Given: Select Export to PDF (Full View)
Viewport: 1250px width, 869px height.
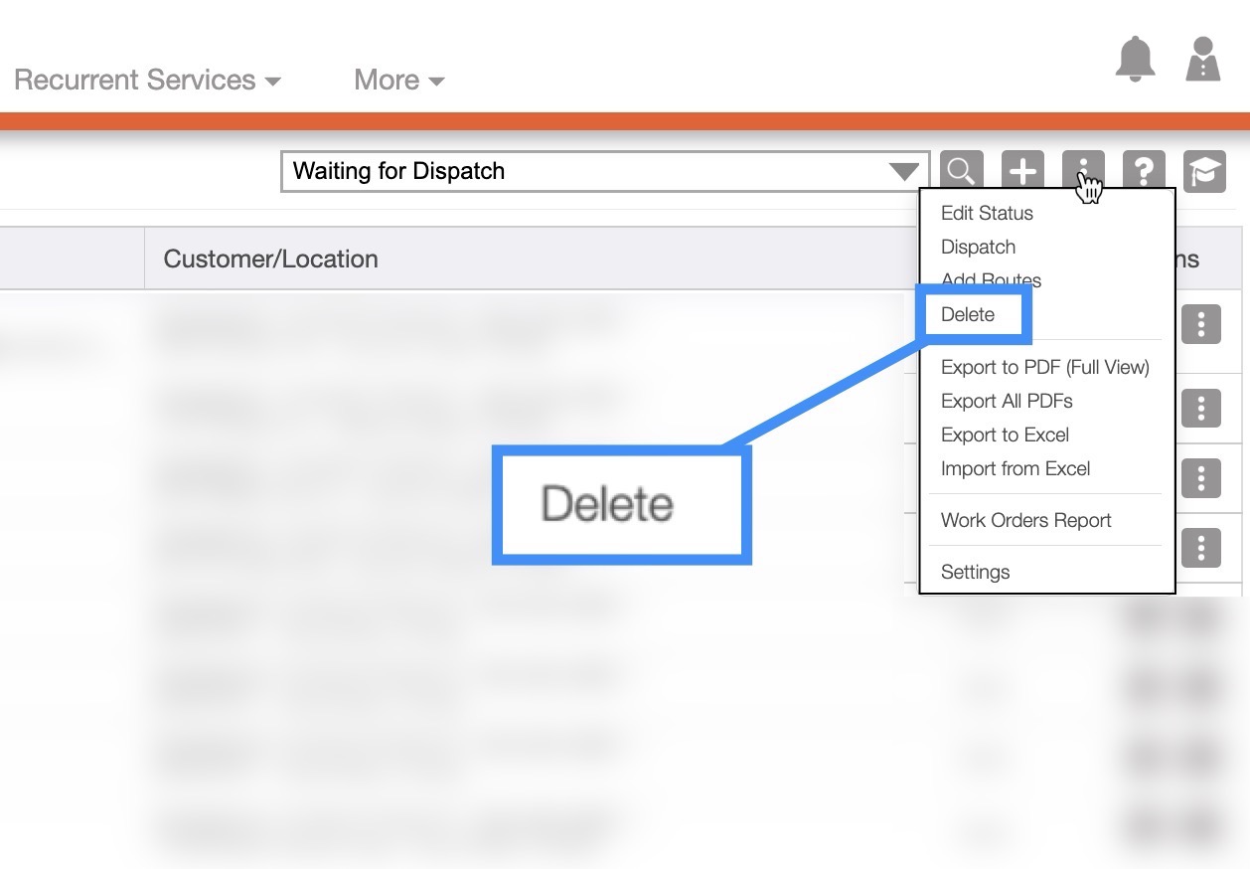Looking at the screenshot, I should 1044,367.
